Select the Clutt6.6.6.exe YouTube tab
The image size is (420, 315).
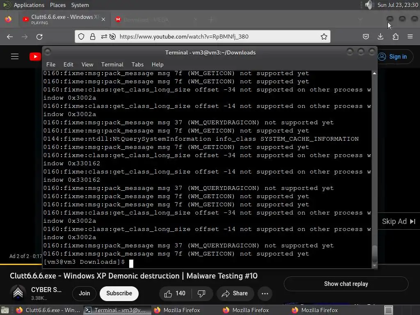coord(64,20)
